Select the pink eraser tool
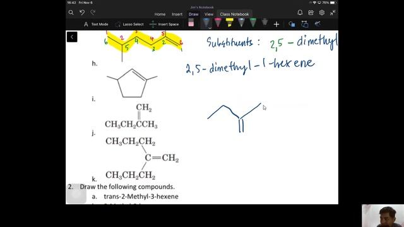The image size is (404, 227). (191, 23)
